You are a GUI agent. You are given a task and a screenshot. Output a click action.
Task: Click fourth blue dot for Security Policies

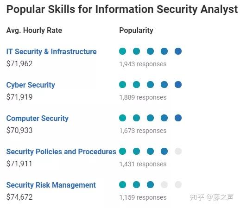[164, 151]
